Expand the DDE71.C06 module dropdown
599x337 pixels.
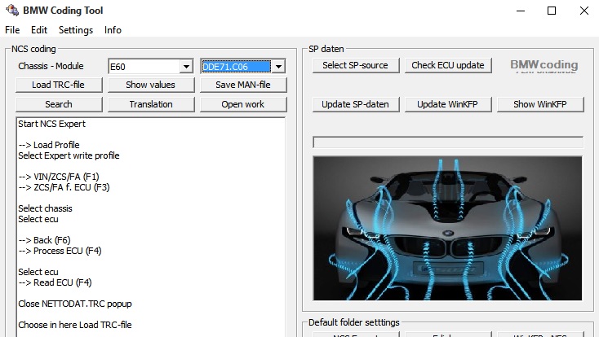[278, 66]
